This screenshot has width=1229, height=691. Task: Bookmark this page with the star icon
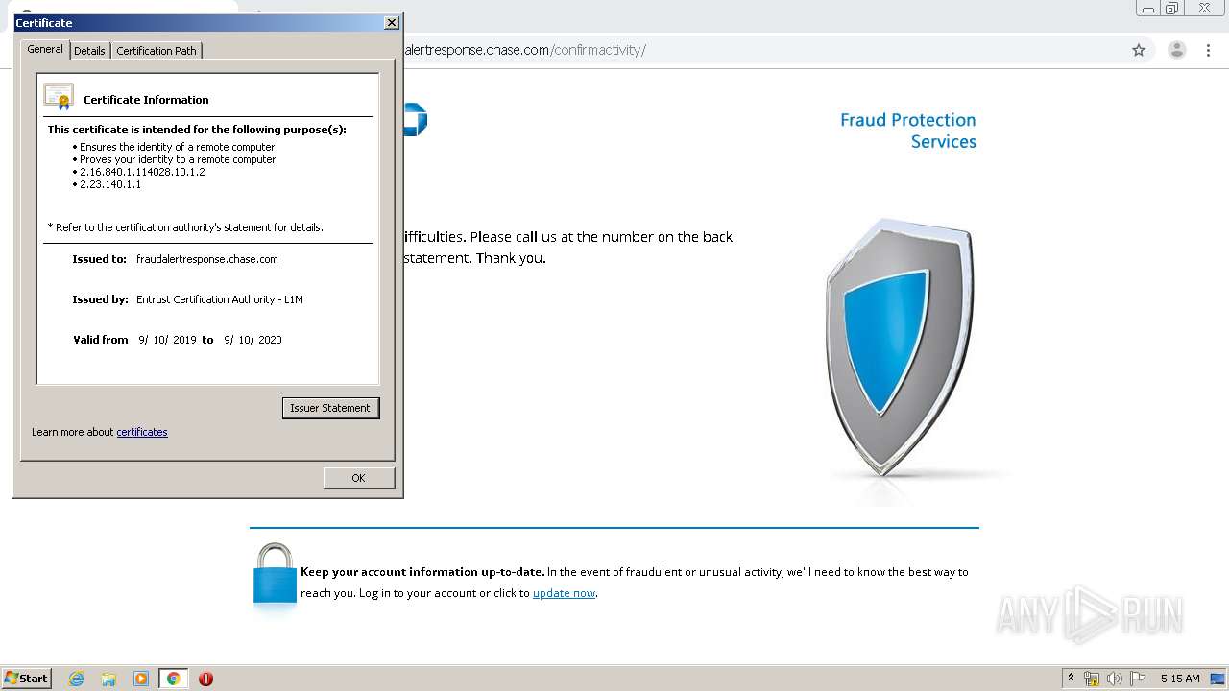pyautogui.click(x=1139, y=50)
